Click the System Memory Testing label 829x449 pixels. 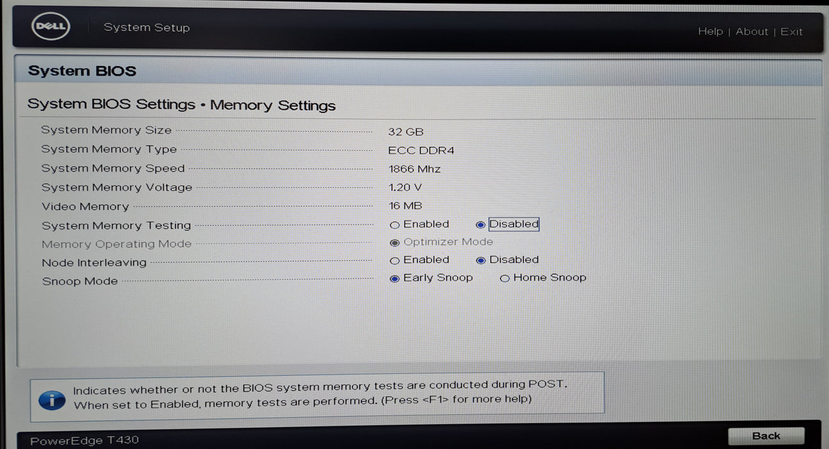point(116,226)
